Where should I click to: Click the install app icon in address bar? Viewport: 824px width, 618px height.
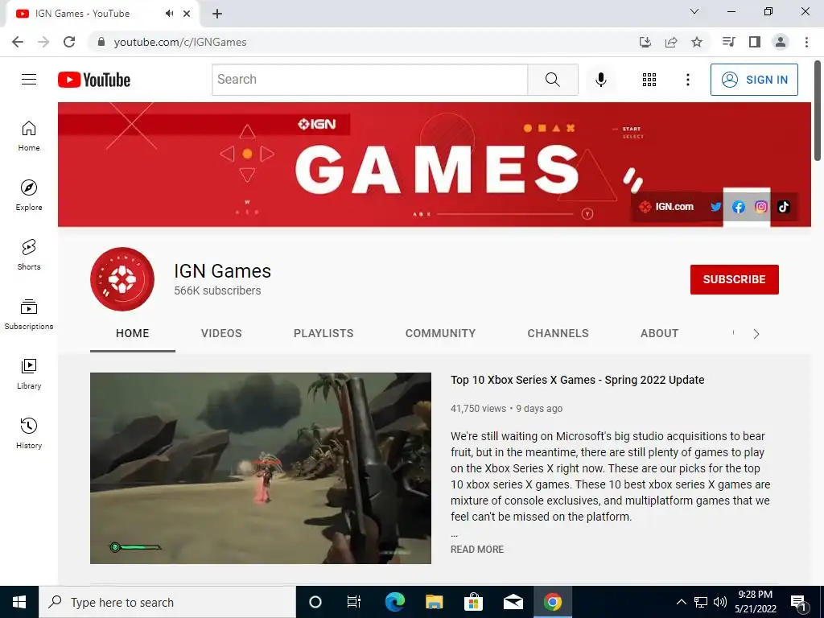(x=645, y=42)
